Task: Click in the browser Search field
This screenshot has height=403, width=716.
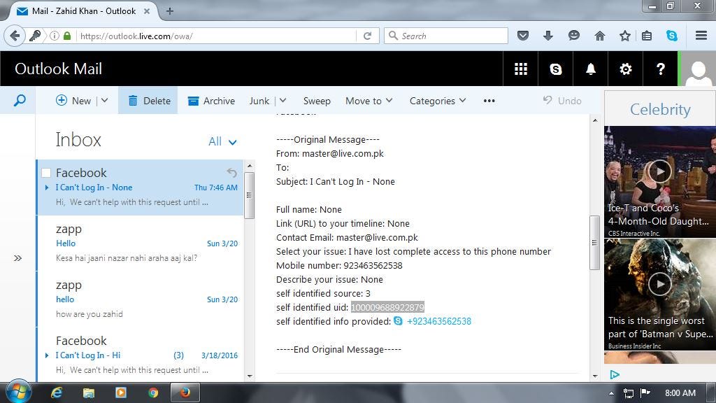Action: 445,36
